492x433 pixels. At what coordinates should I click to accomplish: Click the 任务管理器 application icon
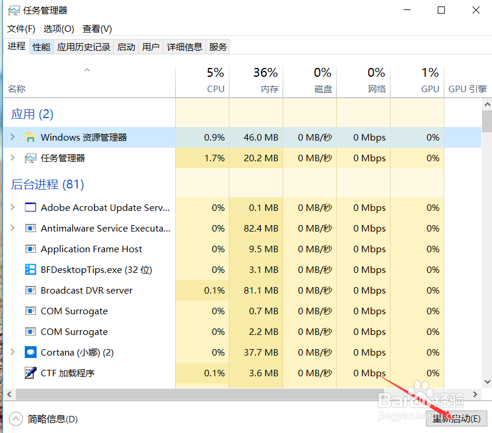coord(31,158)
